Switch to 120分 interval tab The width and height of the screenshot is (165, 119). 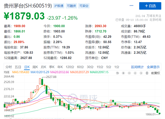coord(70,67)
